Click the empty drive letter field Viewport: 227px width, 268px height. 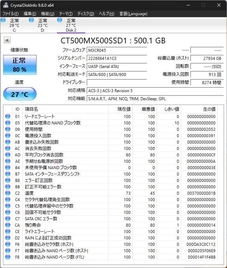pos(117,83)
